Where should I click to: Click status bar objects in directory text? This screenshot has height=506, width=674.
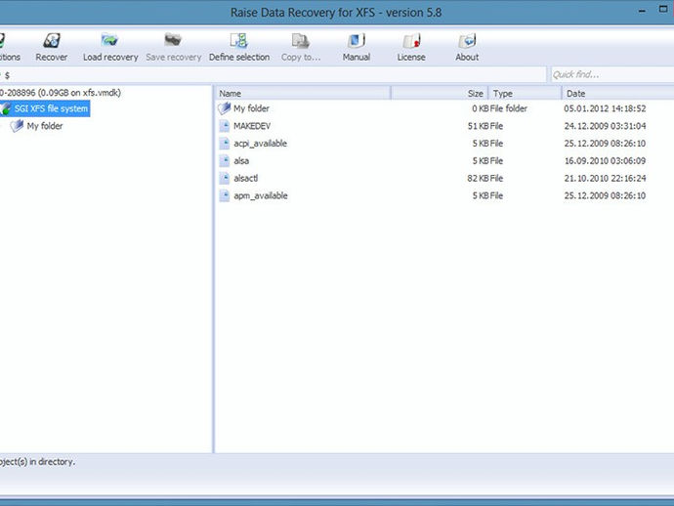[38, 462]
